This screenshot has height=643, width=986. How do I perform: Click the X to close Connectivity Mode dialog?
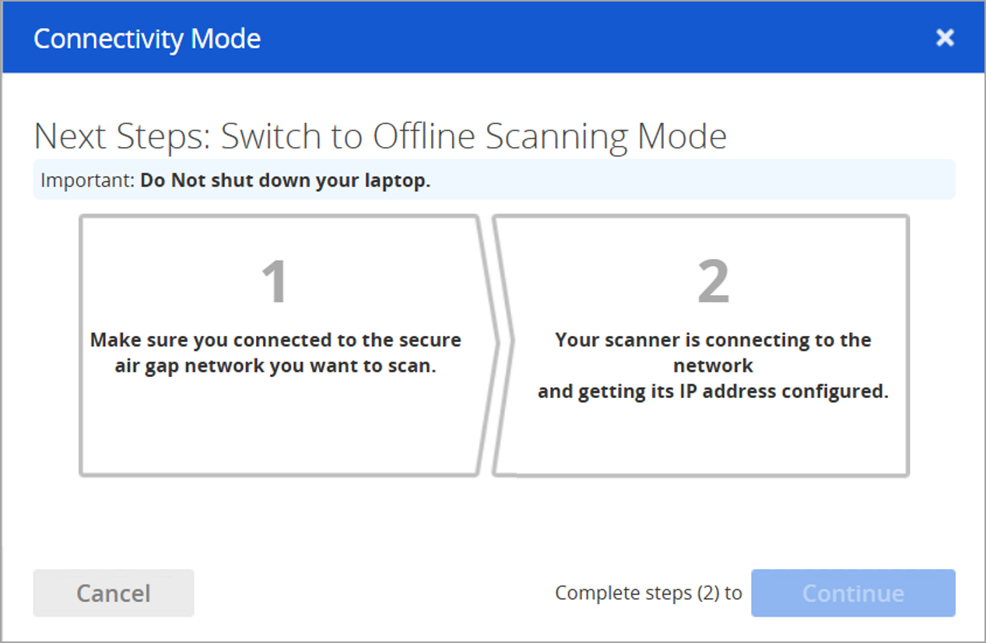click(x=944, y=37)
